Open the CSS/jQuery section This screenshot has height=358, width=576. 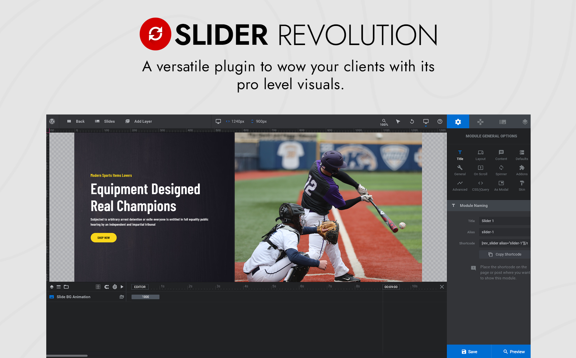tap(480, 186)
